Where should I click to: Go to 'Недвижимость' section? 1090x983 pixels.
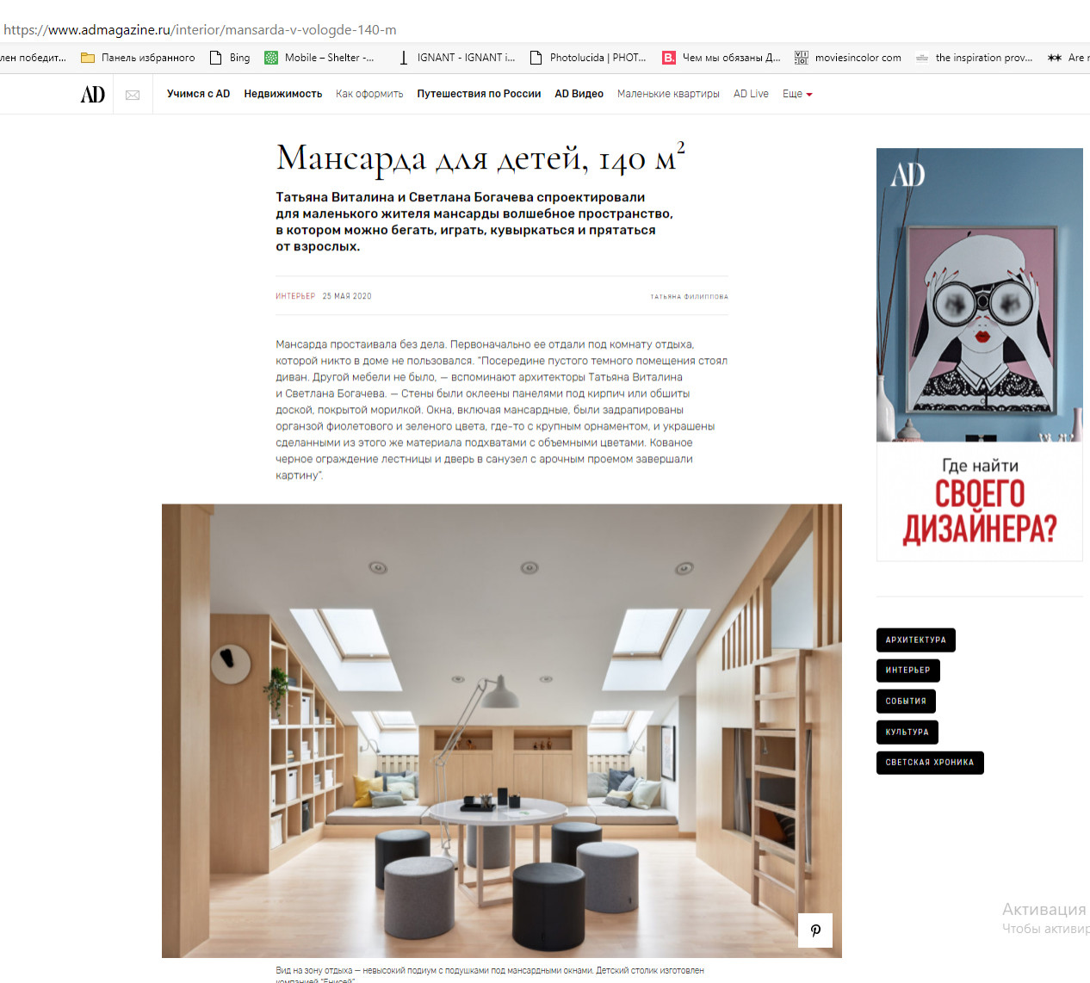click(x=282, y=94)
